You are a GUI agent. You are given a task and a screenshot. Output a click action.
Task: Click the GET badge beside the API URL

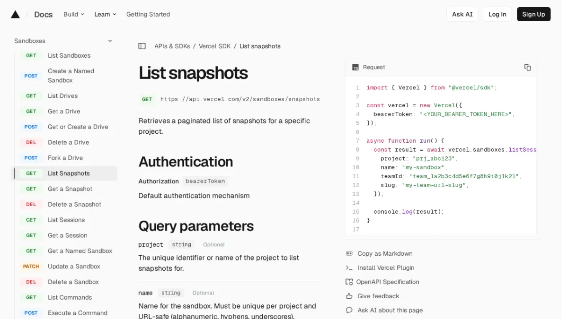point(147,99)
